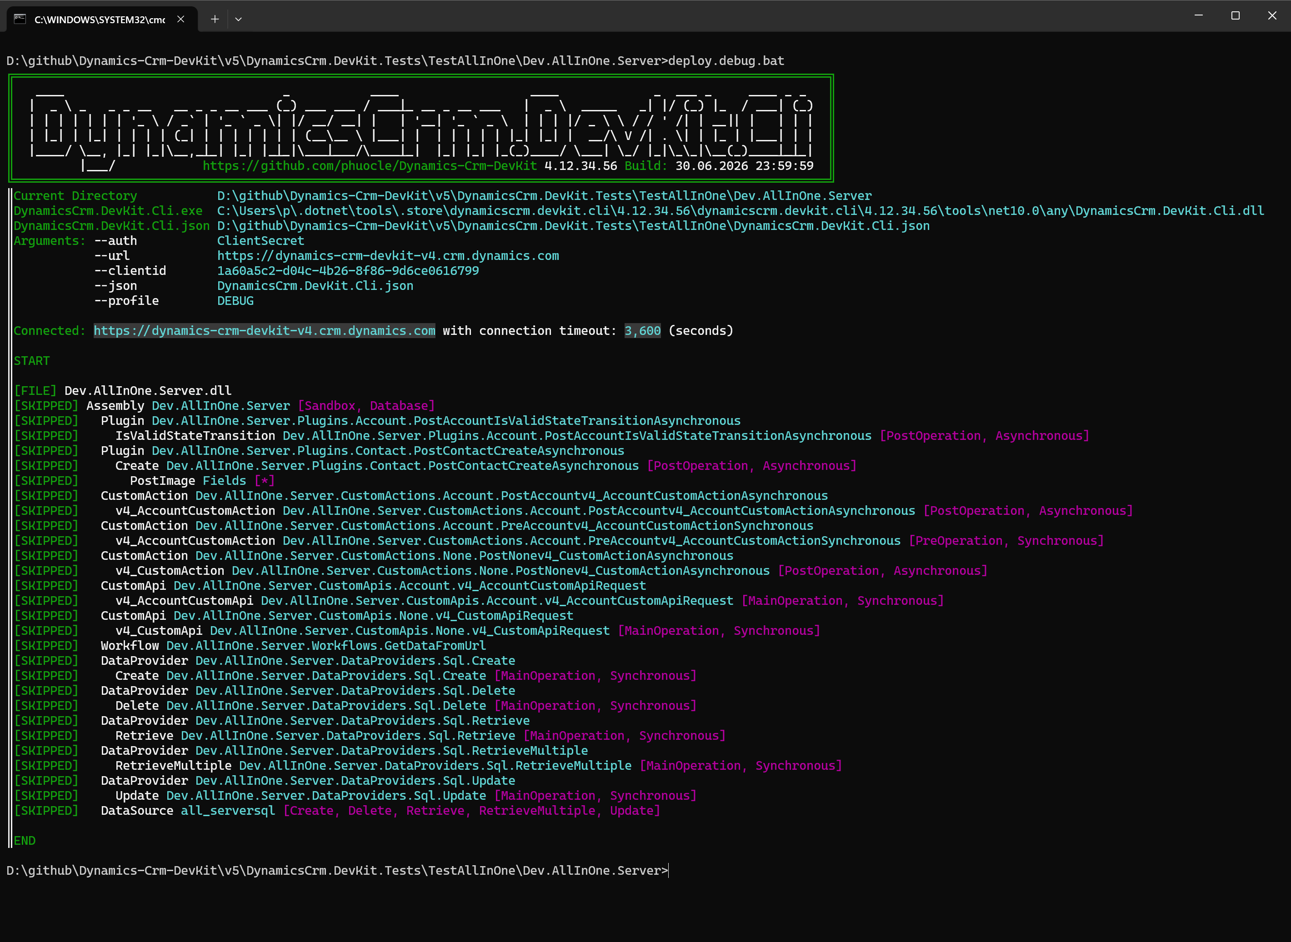Screen dimensions: 1291x942
Task: Click the v4_CustomAction step name
Action: click(170, 571)
